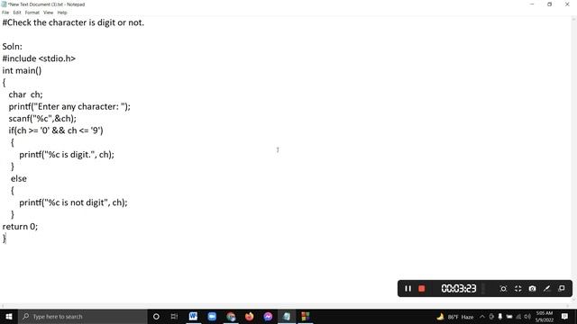Open Task View on the taskbar
Image resolution: width=577 pixels, height=324 pixels.
tap(174, 316)
